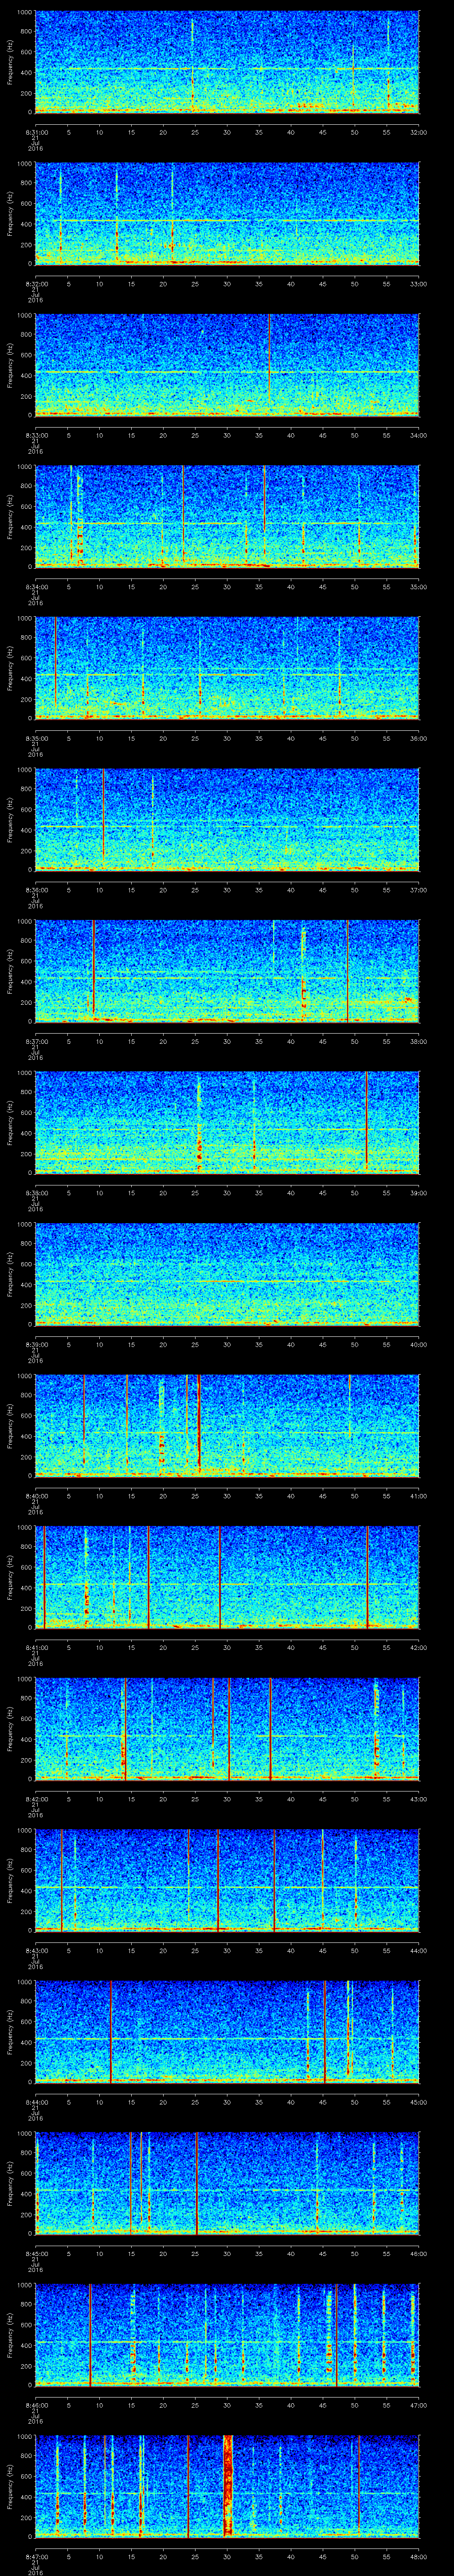The width and height of the screenshot is (454, 2576).
Task: Click the '41:00' end time label
Action: pos(418,1495)
